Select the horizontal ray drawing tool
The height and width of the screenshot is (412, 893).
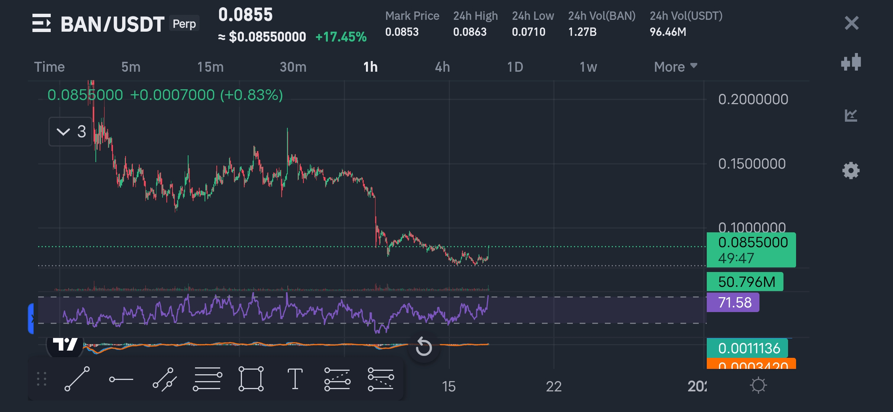121,379
